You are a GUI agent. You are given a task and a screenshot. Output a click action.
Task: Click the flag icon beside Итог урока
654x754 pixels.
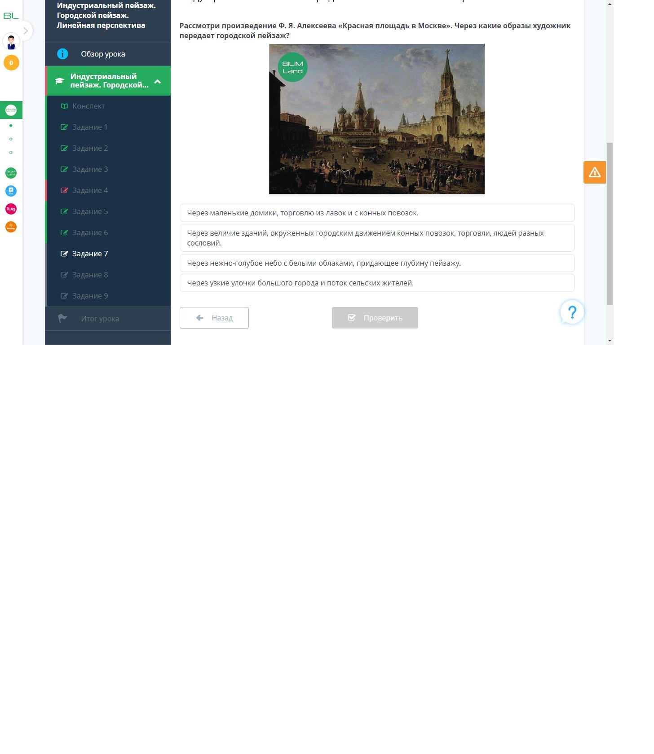pyautogui.click(x=62, y=319)
